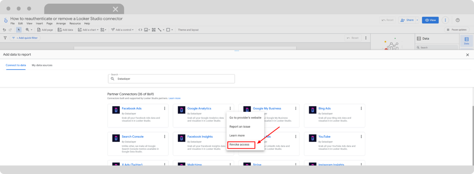This screenshot has height=174, width=474.
Task: Open the zoom magnifier tool
Action: click(x=28, y=30)
